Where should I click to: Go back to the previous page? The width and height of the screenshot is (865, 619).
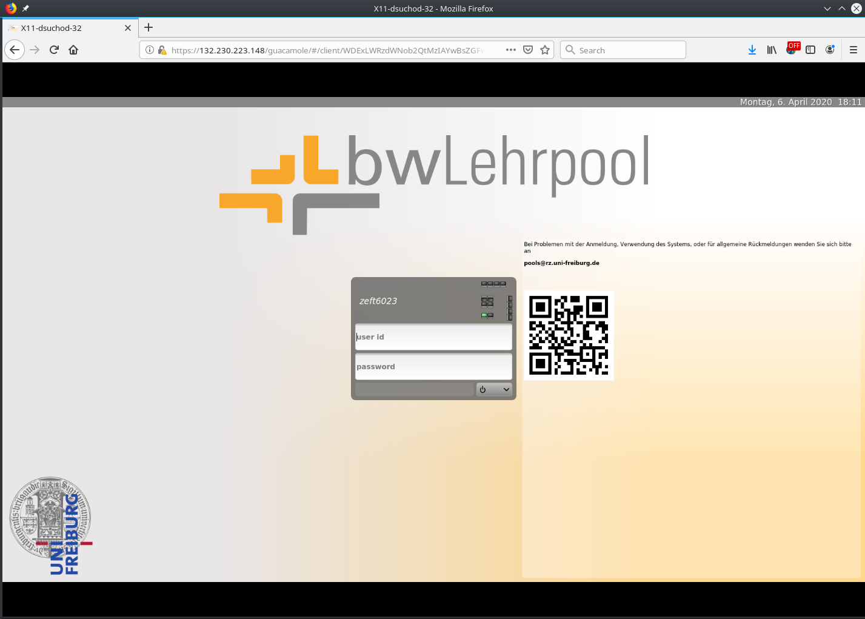tap(15, 50)
